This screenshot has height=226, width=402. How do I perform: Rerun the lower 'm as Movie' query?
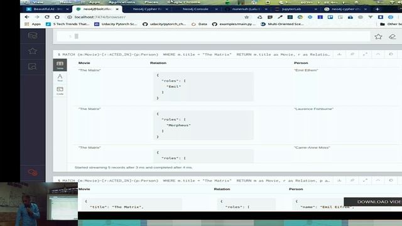(391, 180)
